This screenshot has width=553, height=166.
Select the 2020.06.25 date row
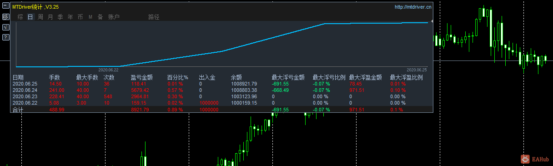tap(25, 84)
